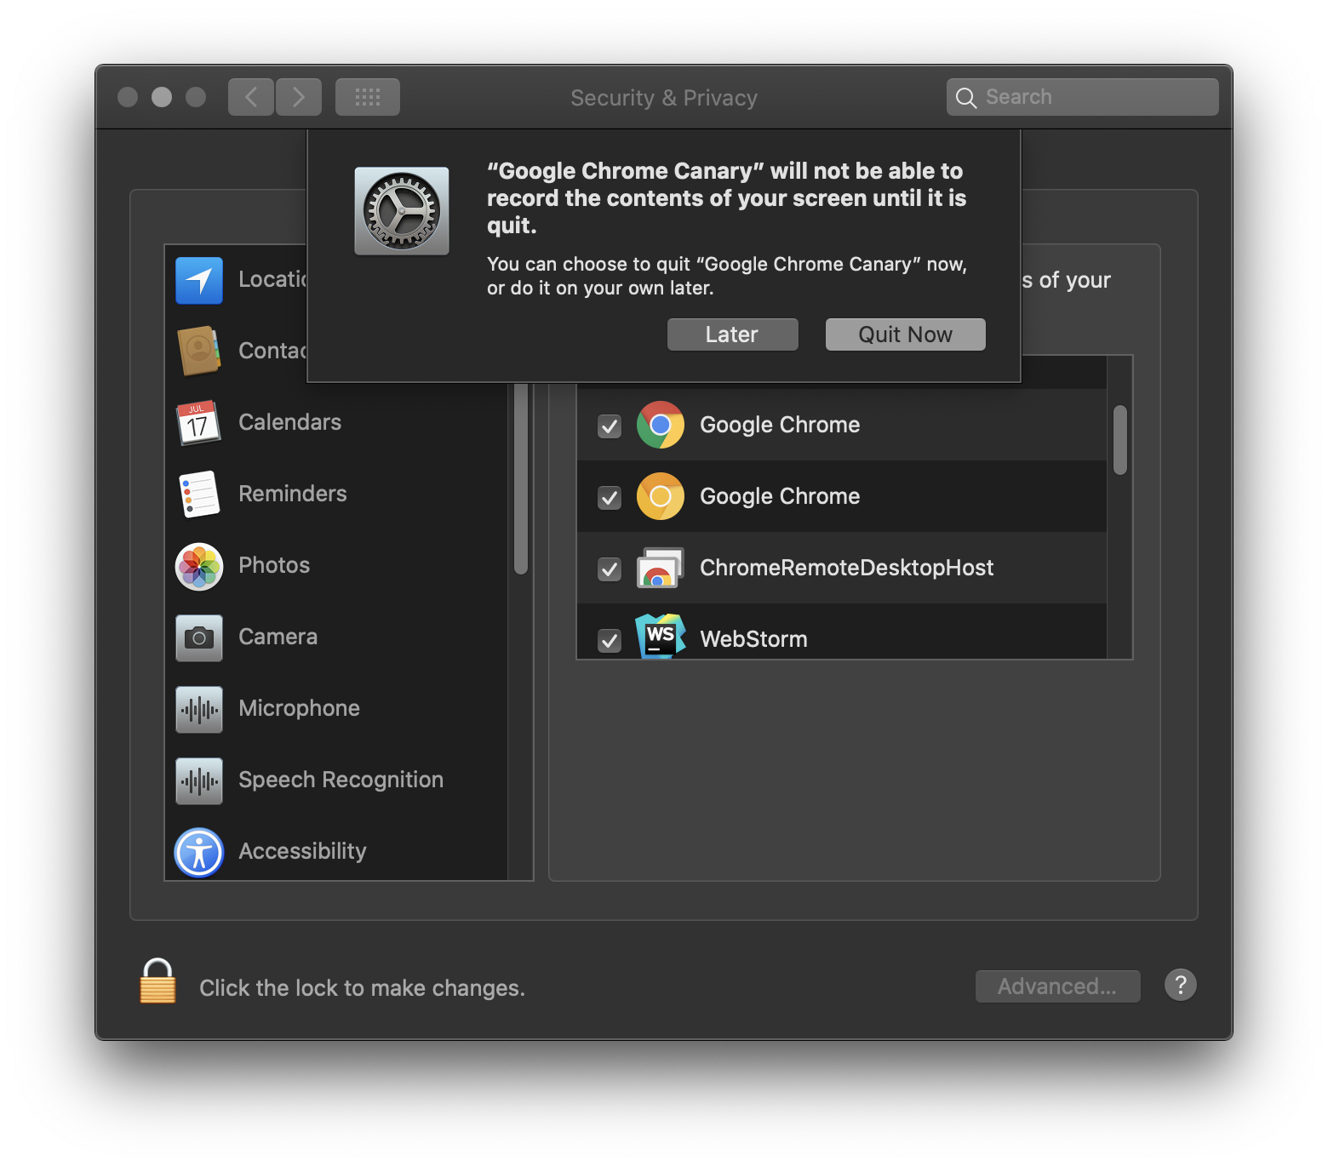This screenshot has width=1328, height=1166.
Task: Click the magnifying glass in the search field
Action: point(966,98)
